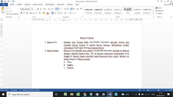
Task: Sort the selected text
Action: (x=78, y=9)
